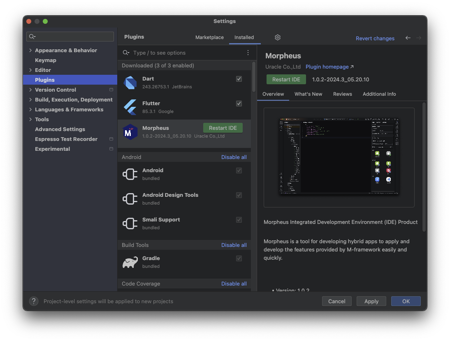Click the version text 1.0.2-2024.3_05.20.10 in details
Image resolution: width=450 pixels, height=341 pixels.
pyautogui.click(x=340, y=79)
